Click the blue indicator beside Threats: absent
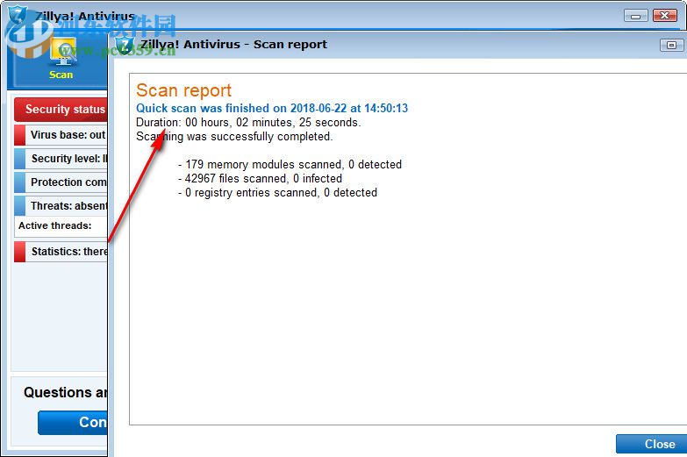 19,206
